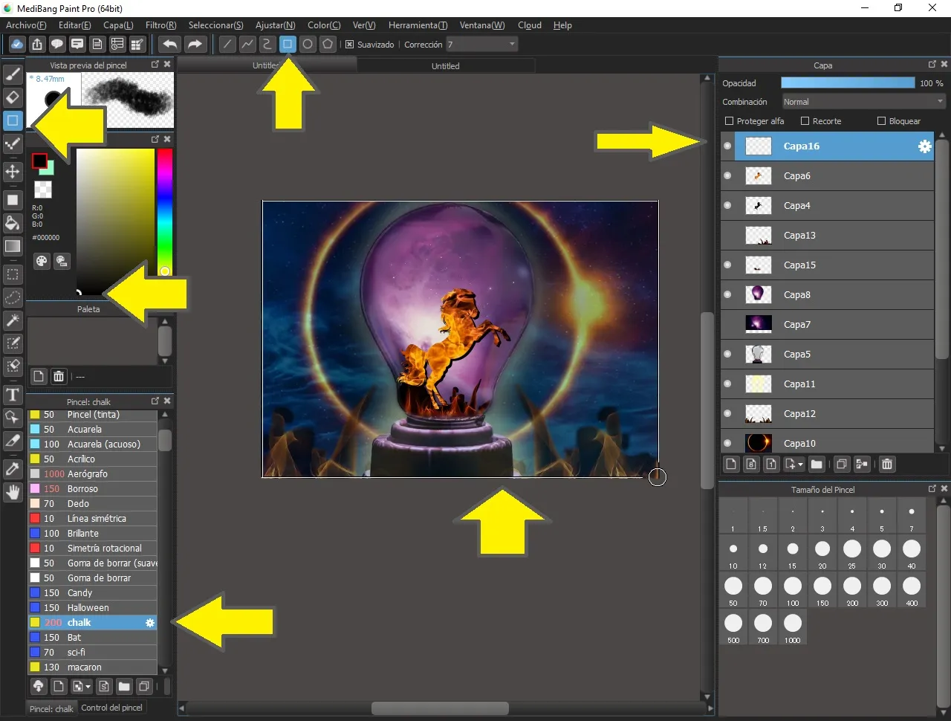Choose the polygon shape mode
Screen dimensions: 951x721
[328, 45]
